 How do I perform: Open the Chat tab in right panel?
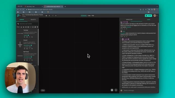148,20
